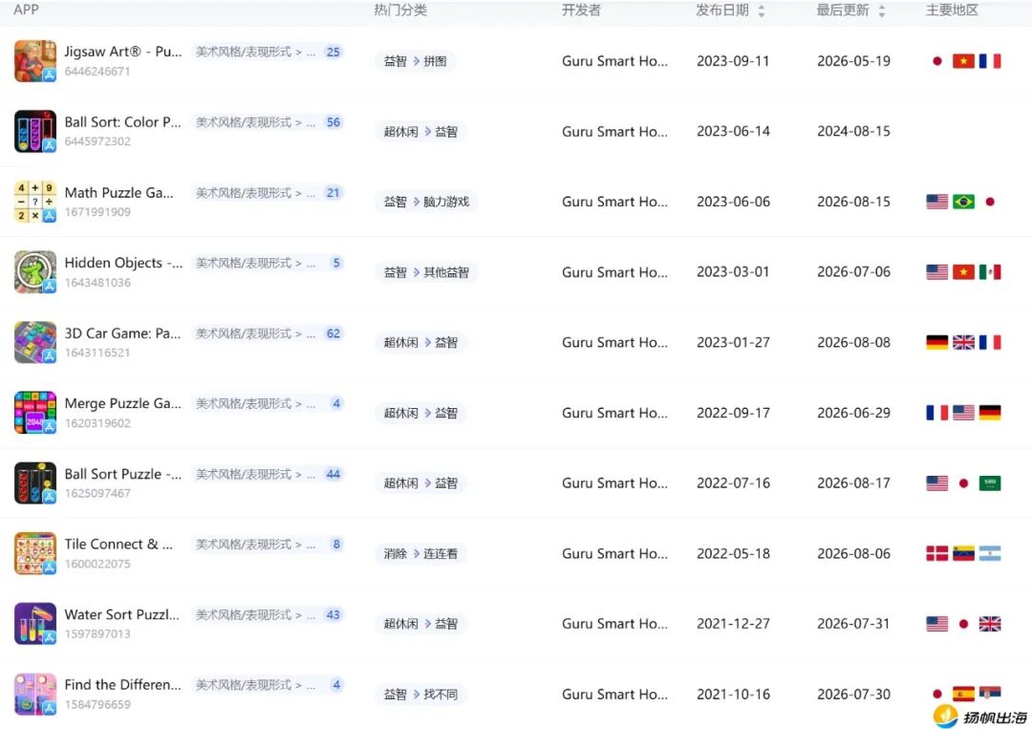The image size is (1032, 729).
Task: Click Saudi Arabia flag in Ball Sort Puzzle row
Action: [x=990, y=482]
